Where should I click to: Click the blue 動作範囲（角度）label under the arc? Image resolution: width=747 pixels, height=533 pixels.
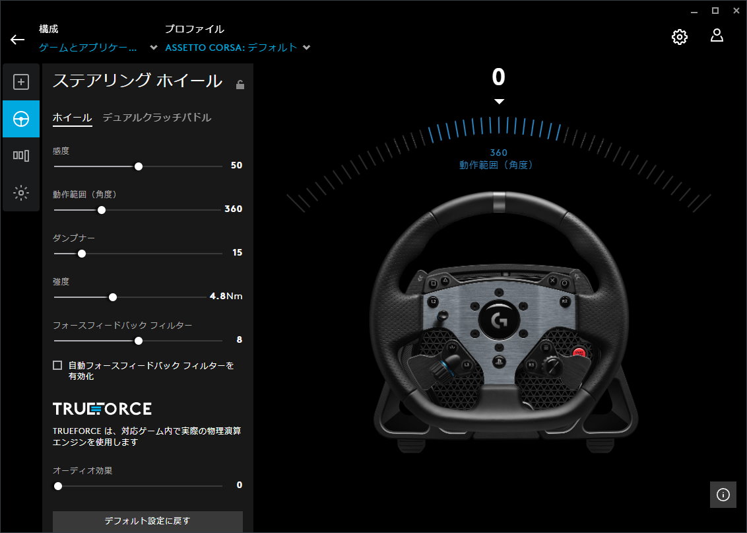[496, 165]
